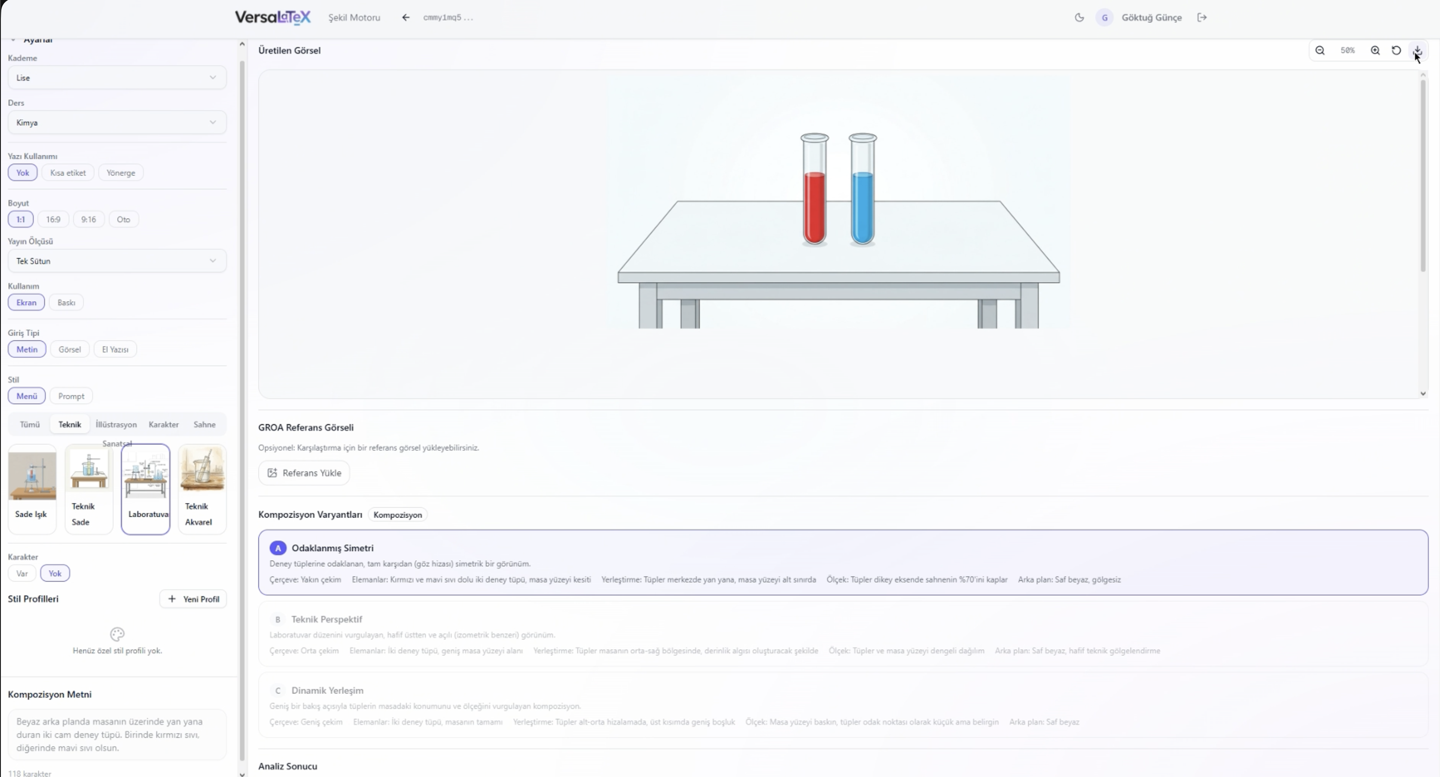Toggle dark mode with the moon icon
The image size is (1440, 777).
[x=1079, y=17]
